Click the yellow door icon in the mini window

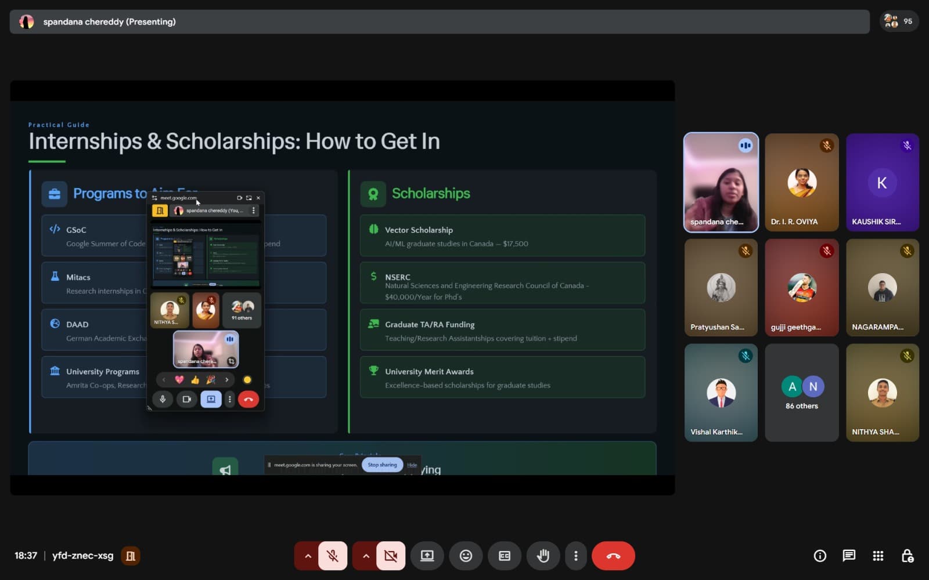pyautogui.click(x=160, y=211)
